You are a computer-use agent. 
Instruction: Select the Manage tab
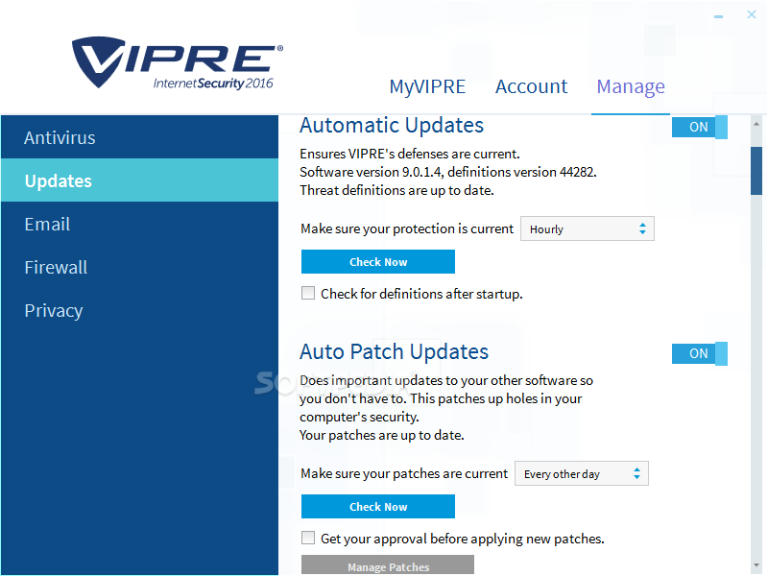pos(631,86)
